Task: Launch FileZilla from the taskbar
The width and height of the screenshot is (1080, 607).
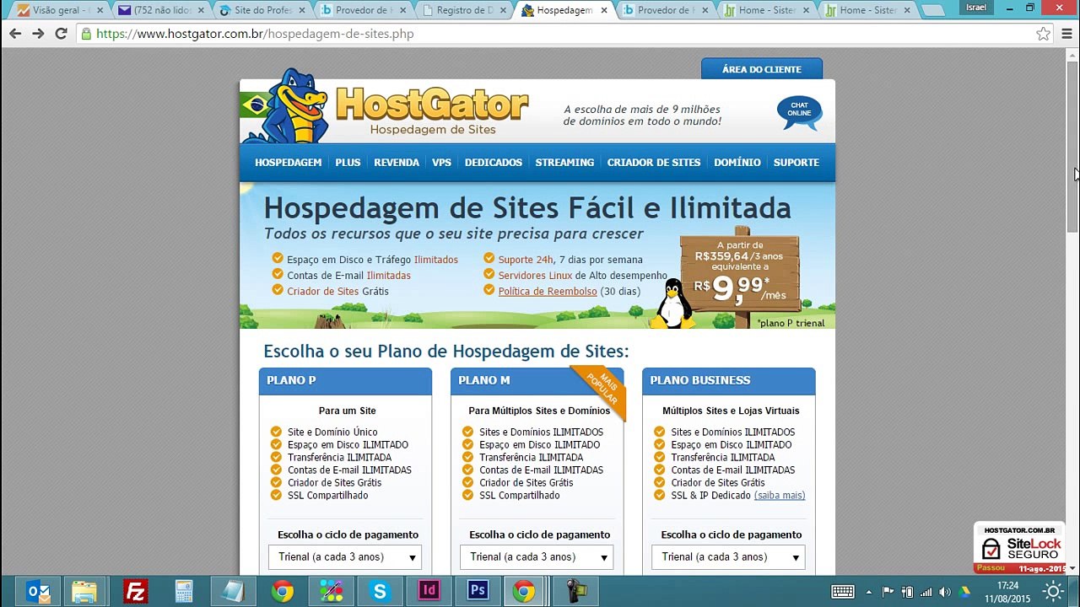Action: 136,592
